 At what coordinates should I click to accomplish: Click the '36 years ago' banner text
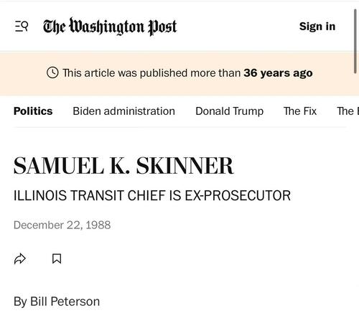(278, 73)
